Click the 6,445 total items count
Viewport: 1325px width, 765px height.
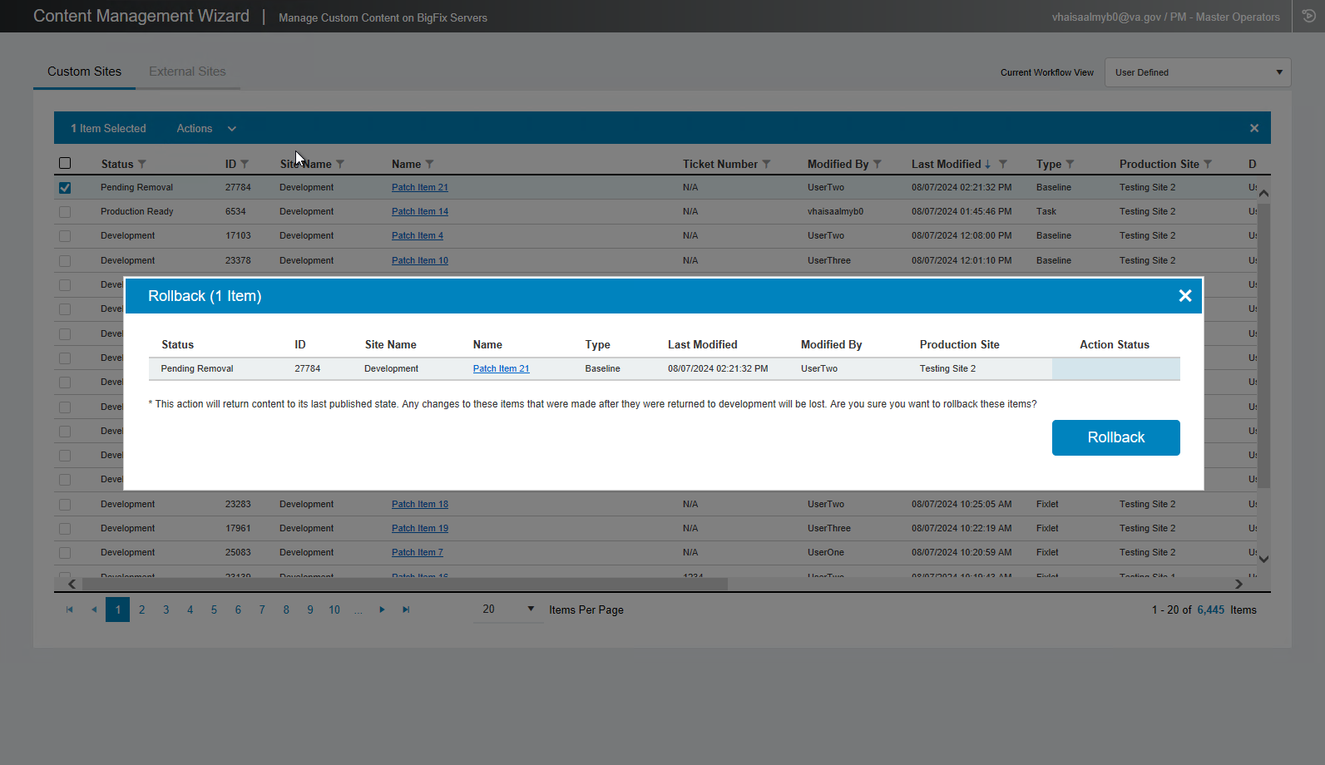point(1210,610)
